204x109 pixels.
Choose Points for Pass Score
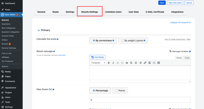pos(120,91)
